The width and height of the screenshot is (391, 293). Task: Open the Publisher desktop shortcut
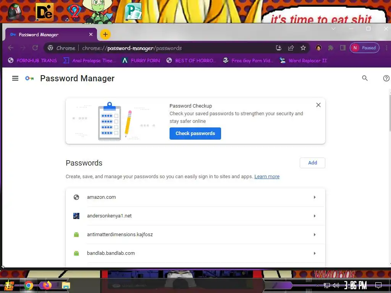(133, 11)
